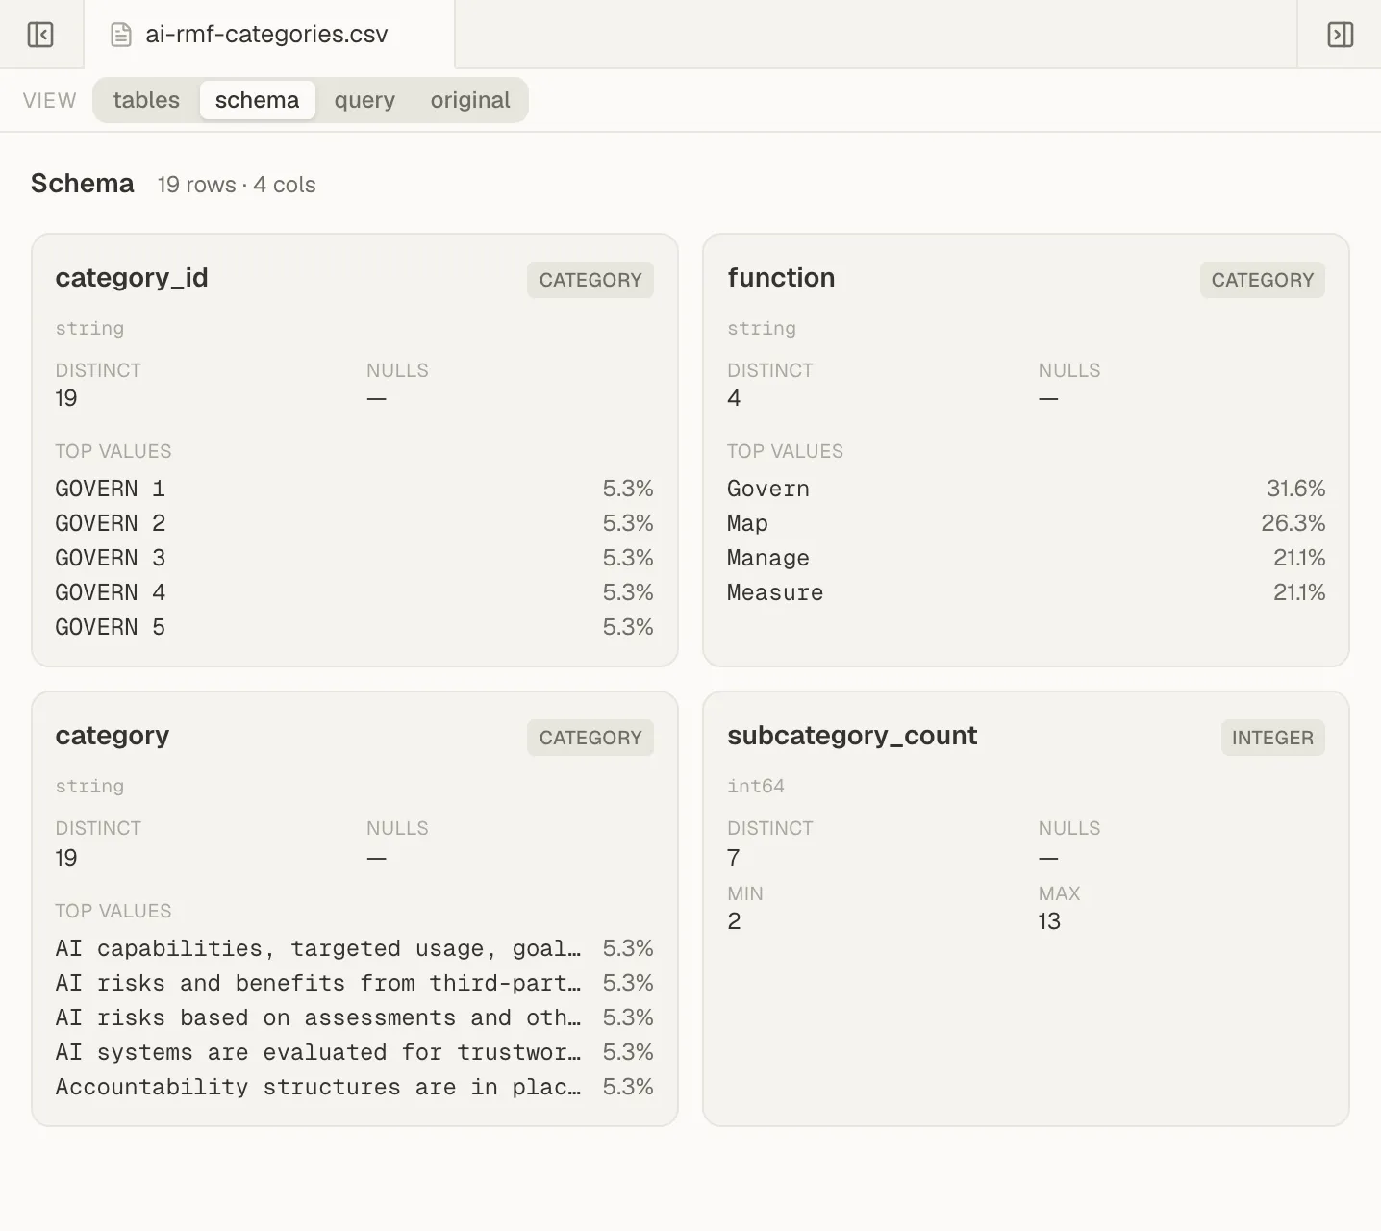Switch to the tables view
Screen dimensions: 1381x1231
146,100
